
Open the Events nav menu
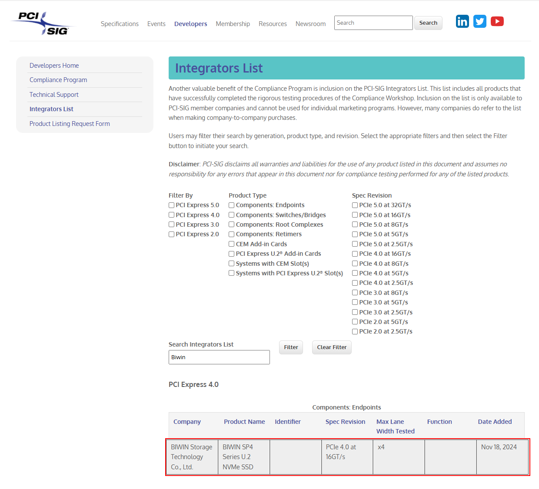tap(156, 24)
